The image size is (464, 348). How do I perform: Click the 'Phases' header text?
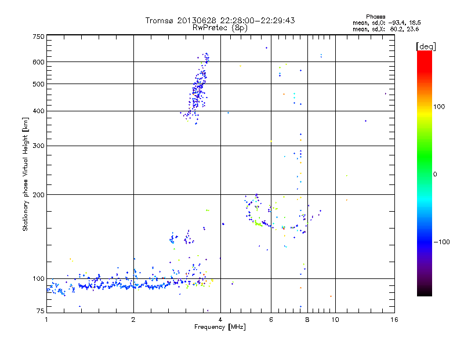[x=375, y=17]
